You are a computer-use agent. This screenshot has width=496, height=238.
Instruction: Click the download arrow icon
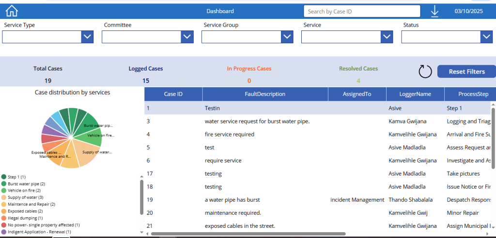[x=434, y=11]
